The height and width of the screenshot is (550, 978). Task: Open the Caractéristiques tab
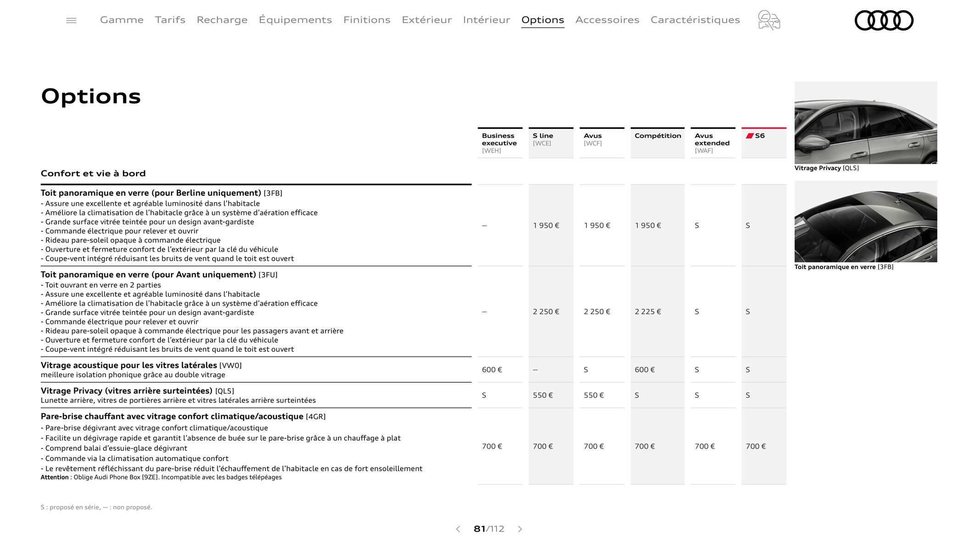pos(695,20)
